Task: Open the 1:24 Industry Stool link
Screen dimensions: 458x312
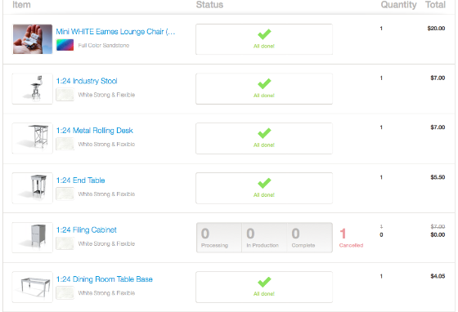Action: [87, 81]
